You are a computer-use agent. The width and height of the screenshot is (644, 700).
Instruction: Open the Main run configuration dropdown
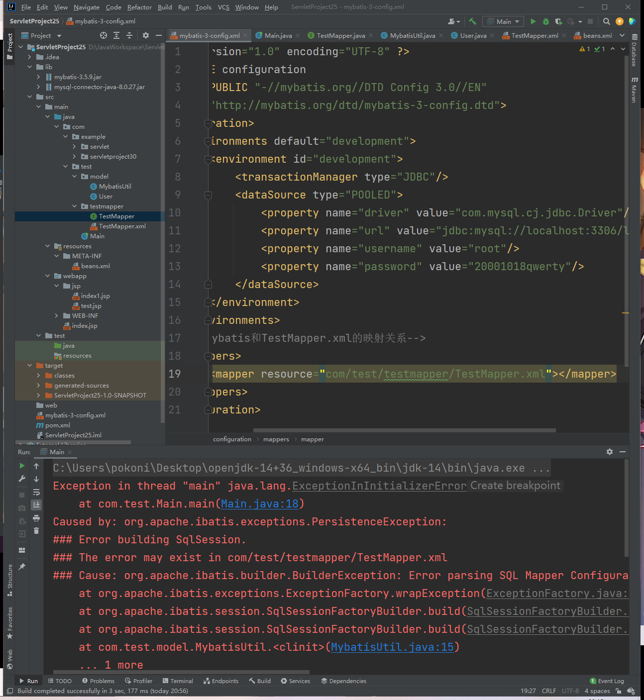click(503, 21)
